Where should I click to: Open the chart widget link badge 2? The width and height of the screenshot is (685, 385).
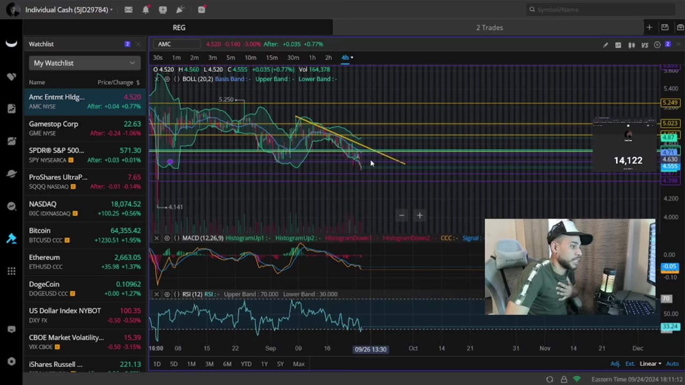tap(668, 44)
